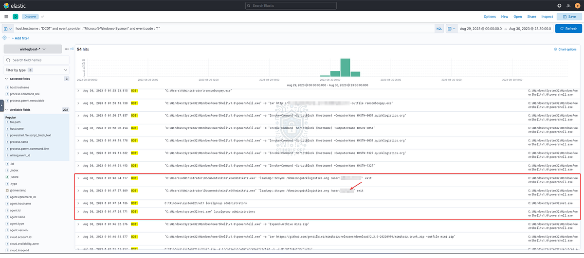584x258 pixels.
Task: Open the help lifebuoy icon
Action: tap(560, 5)
